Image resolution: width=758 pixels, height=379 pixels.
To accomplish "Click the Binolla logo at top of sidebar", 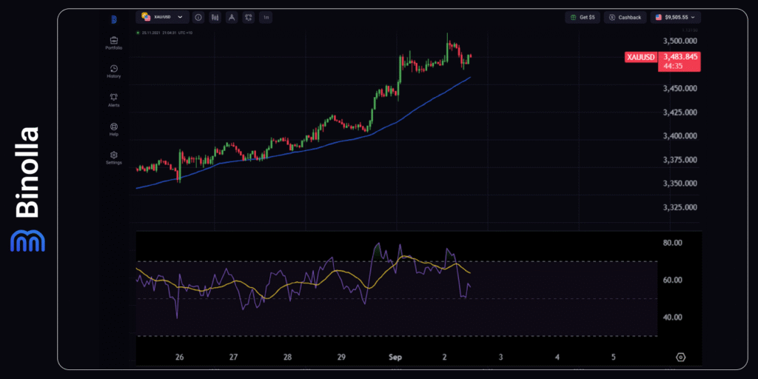I will 114,19.
